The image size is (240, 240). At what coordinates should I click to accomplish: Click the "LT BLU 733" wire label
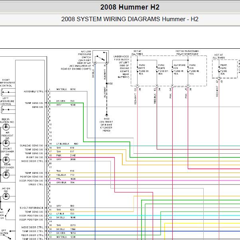pos(65,214)
